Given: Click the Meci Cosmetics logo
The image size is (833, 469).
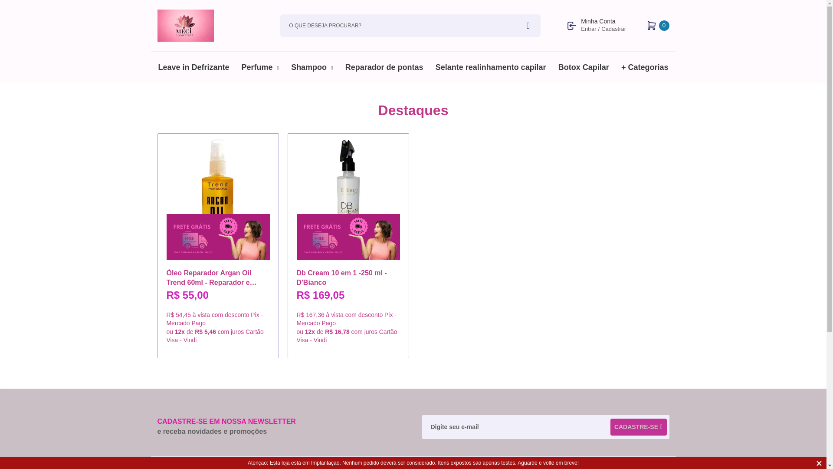Looking at the screenshot, I should 185,26.
